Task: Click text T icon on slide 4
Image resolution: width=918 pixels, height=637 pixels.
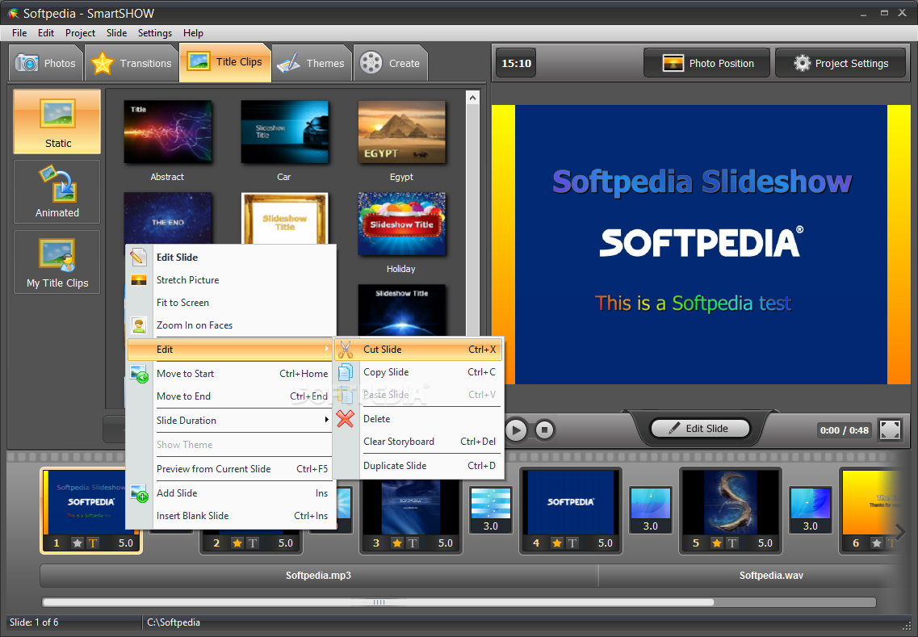Action: pyautogui.click(x=572, y=543)
